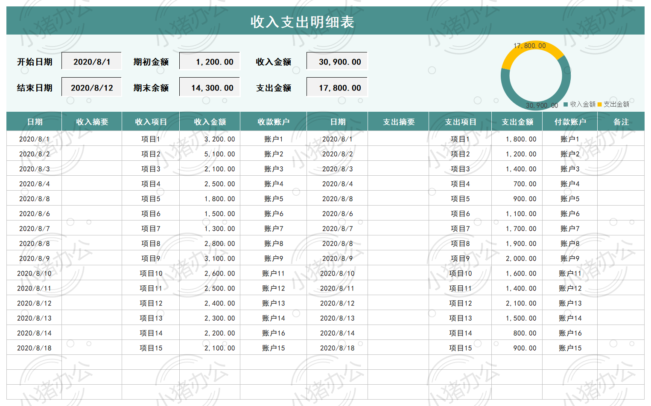The width and height of the screenshot is (651, 406).
Task: Click the income amount cell 5,100.00
Action: click(x=210, y=154)
